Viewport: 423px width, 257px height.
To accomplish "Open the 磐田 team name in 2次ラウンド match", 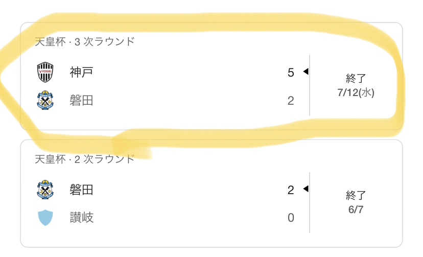I will pyautogui.click(x=81, y=190).
